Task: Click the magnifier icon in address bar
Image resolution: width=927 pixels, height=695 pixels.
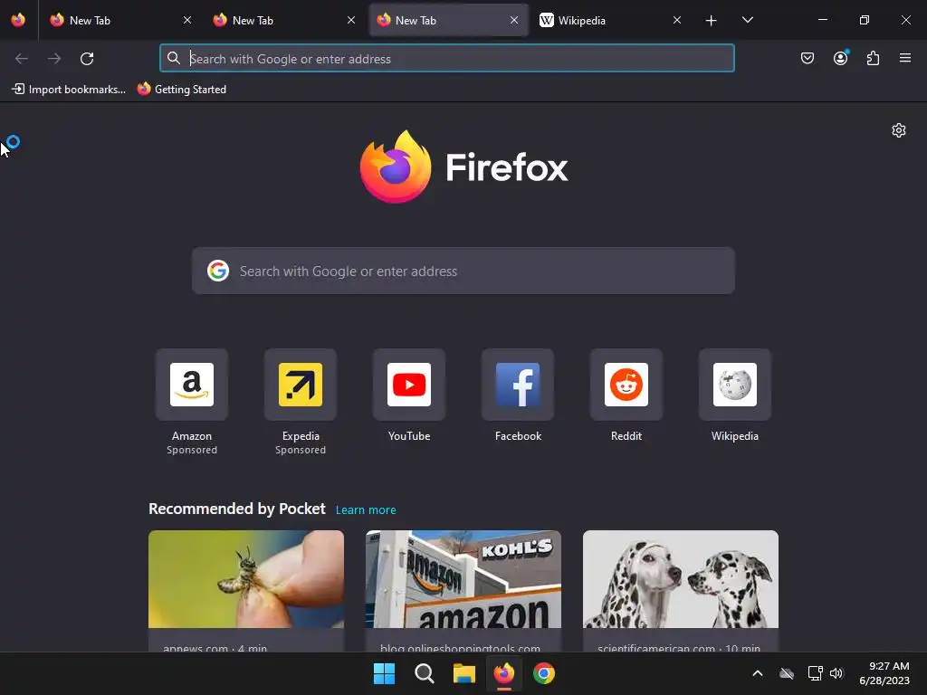Action: (x=174, y=58)
